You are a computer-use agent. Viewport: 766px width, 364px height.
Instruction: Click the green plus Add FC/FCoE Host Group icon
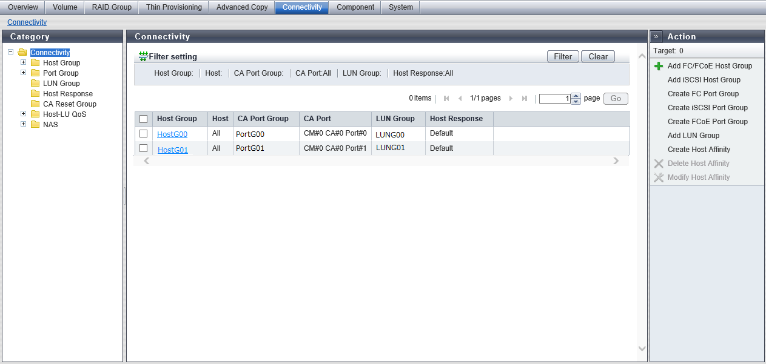(x=659, y=66)
